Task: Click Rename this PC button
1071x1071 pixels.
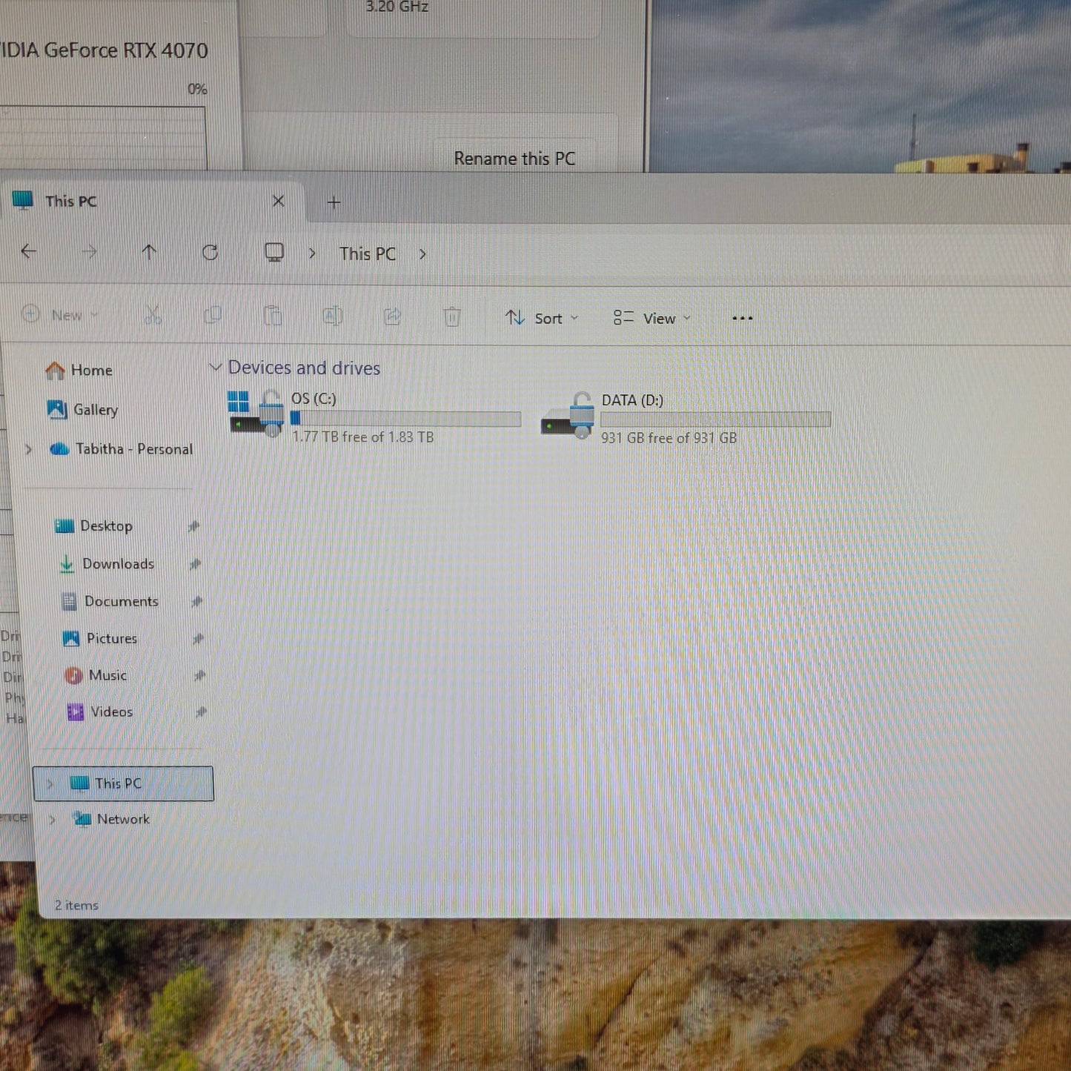Action: tap(514, 159)
